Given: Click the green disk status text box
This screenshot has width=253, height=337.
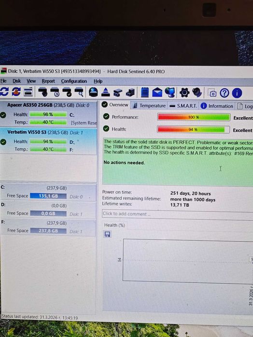Looking at the screenshot, I should click(x=178, y=162).
